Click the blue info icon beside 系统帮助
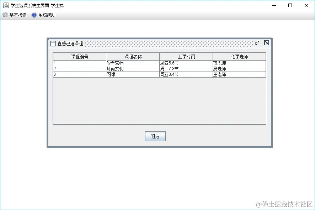 pyautogui.click(x=34, y=15)
